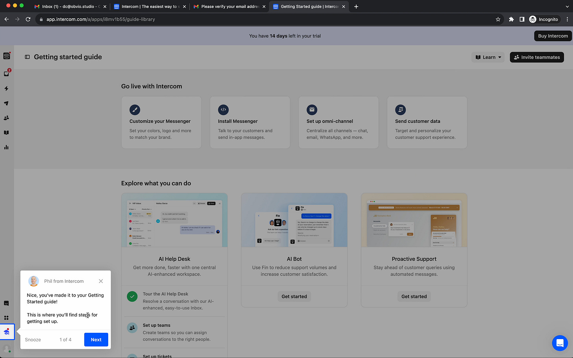Image resolution: width=573 pixels, height=358 pixels.
Task: Click the AI Bot preview image
Action: click(294, 220)
